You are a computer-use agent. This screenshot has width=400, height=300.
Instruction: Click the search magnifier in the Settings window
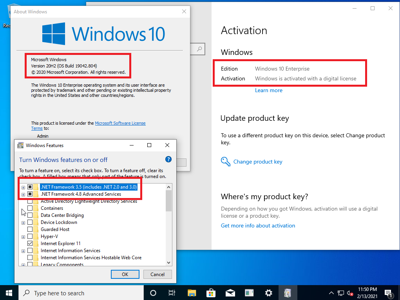click(x=199, y=49)
